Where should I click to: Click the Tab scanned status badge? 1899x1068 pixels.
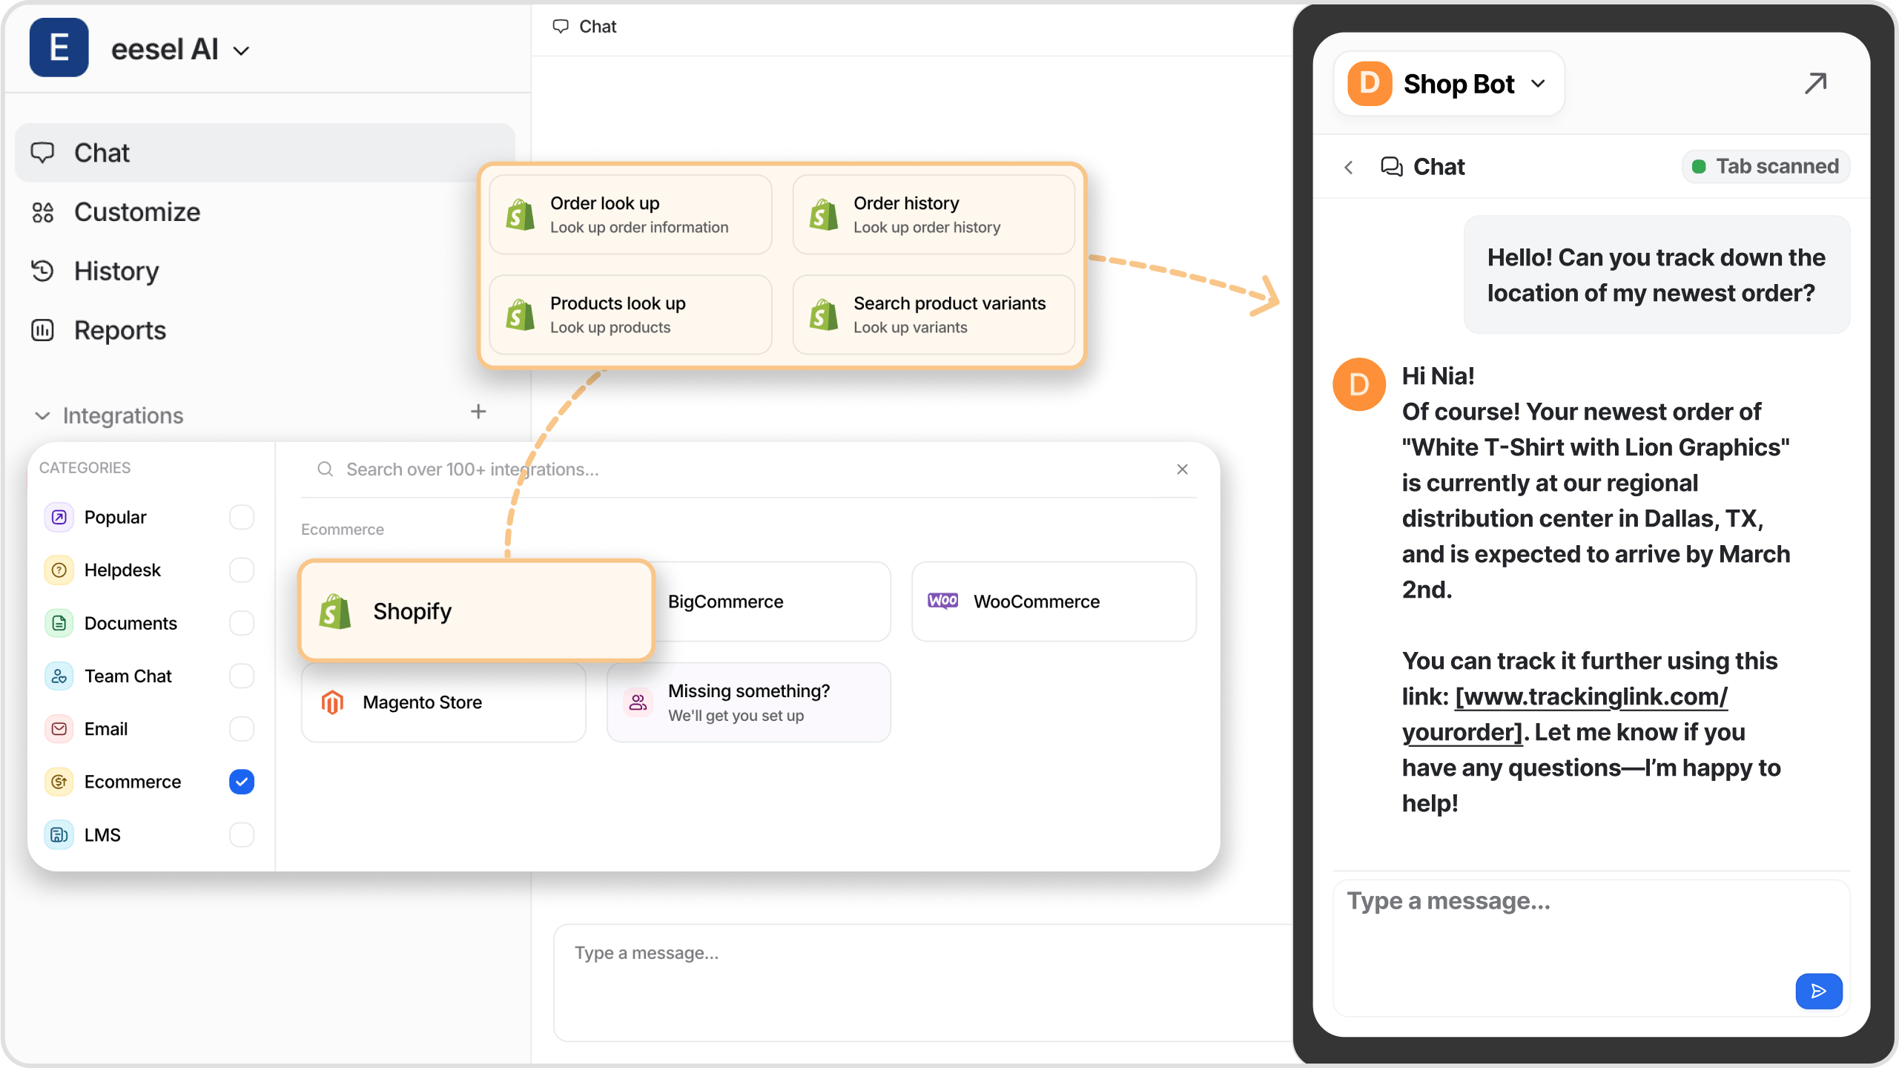pos(1766,166)
